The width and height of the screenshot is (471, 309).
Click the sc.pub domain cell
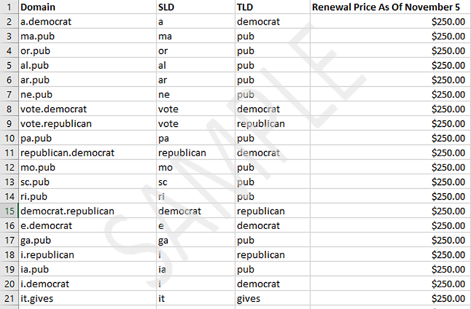pyautogui.click(x=87, y=182)
